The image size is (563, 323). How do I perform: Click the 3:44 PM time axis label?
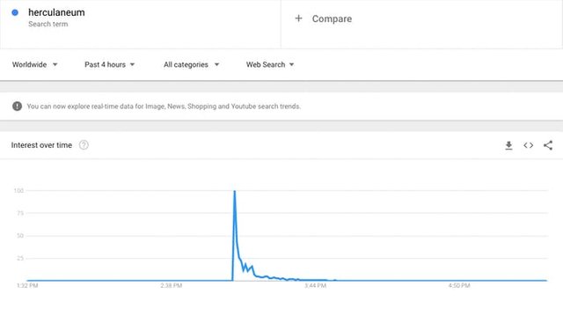[315, 286]
